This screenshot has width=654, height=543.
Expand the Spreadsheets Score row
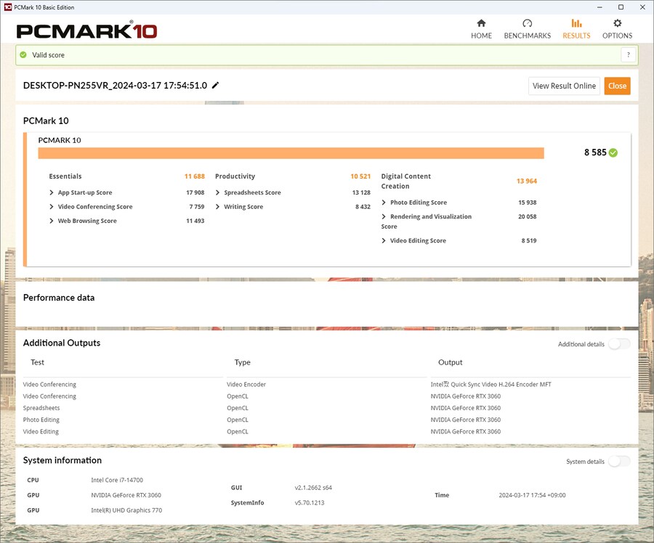pos(218,193)
